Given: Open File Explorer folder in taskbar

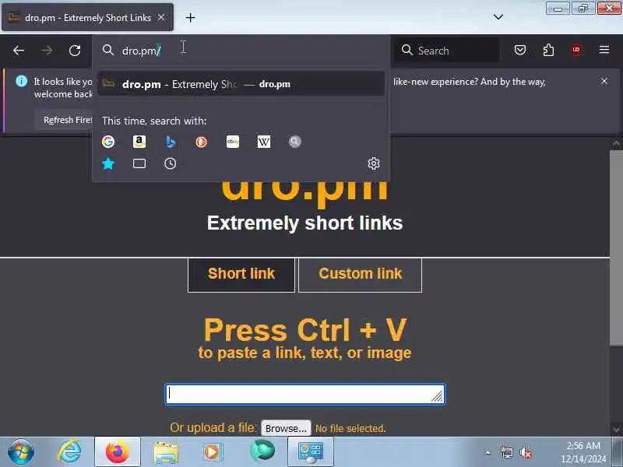Looking at the screenshot, I should (166, 452).
